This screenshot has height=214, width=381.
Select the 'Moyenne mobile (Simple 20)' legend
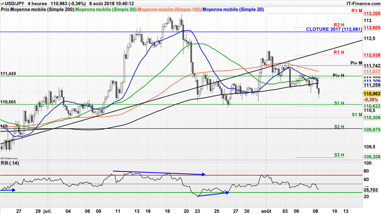(x=233, y=10)
